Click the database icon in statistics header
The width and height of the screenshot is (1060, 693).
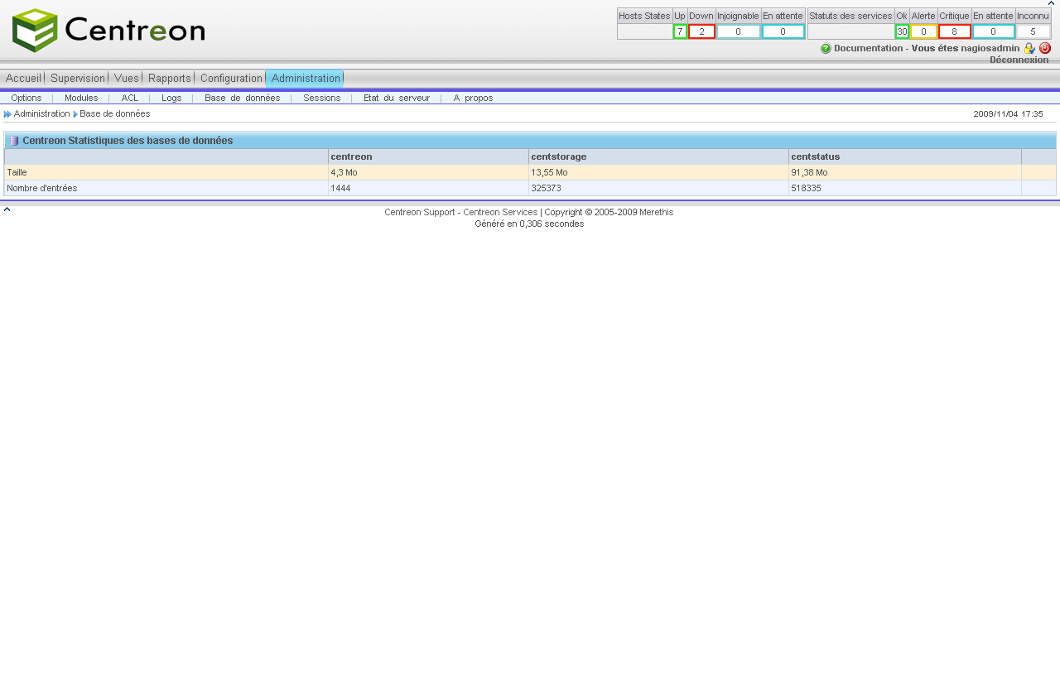coord(14,141)
